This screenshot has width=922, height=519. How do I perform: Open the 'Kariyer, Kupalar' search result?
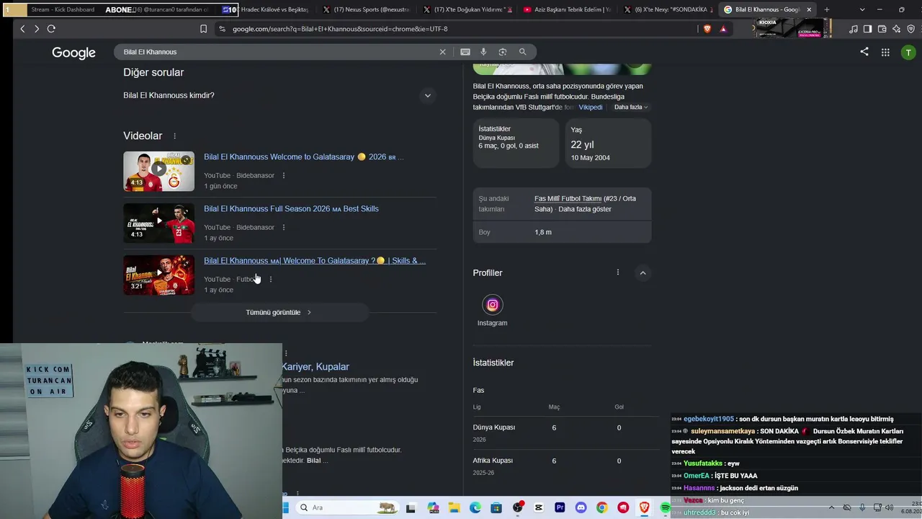pyautogui.click(x=315, y=367)
